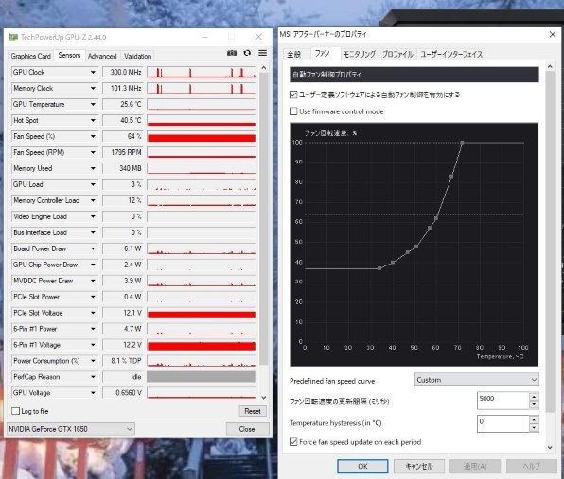The width and height of the screenshot is (564, 479).
Task: Switch to the 全般 tab in Afterburner
Action: coord(294,54)
